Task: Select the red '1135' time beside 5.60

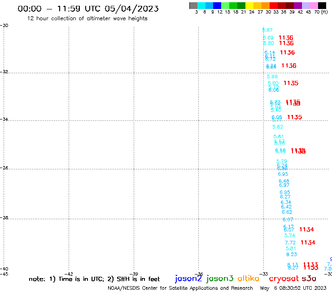Action: click(x=291, y=83)
